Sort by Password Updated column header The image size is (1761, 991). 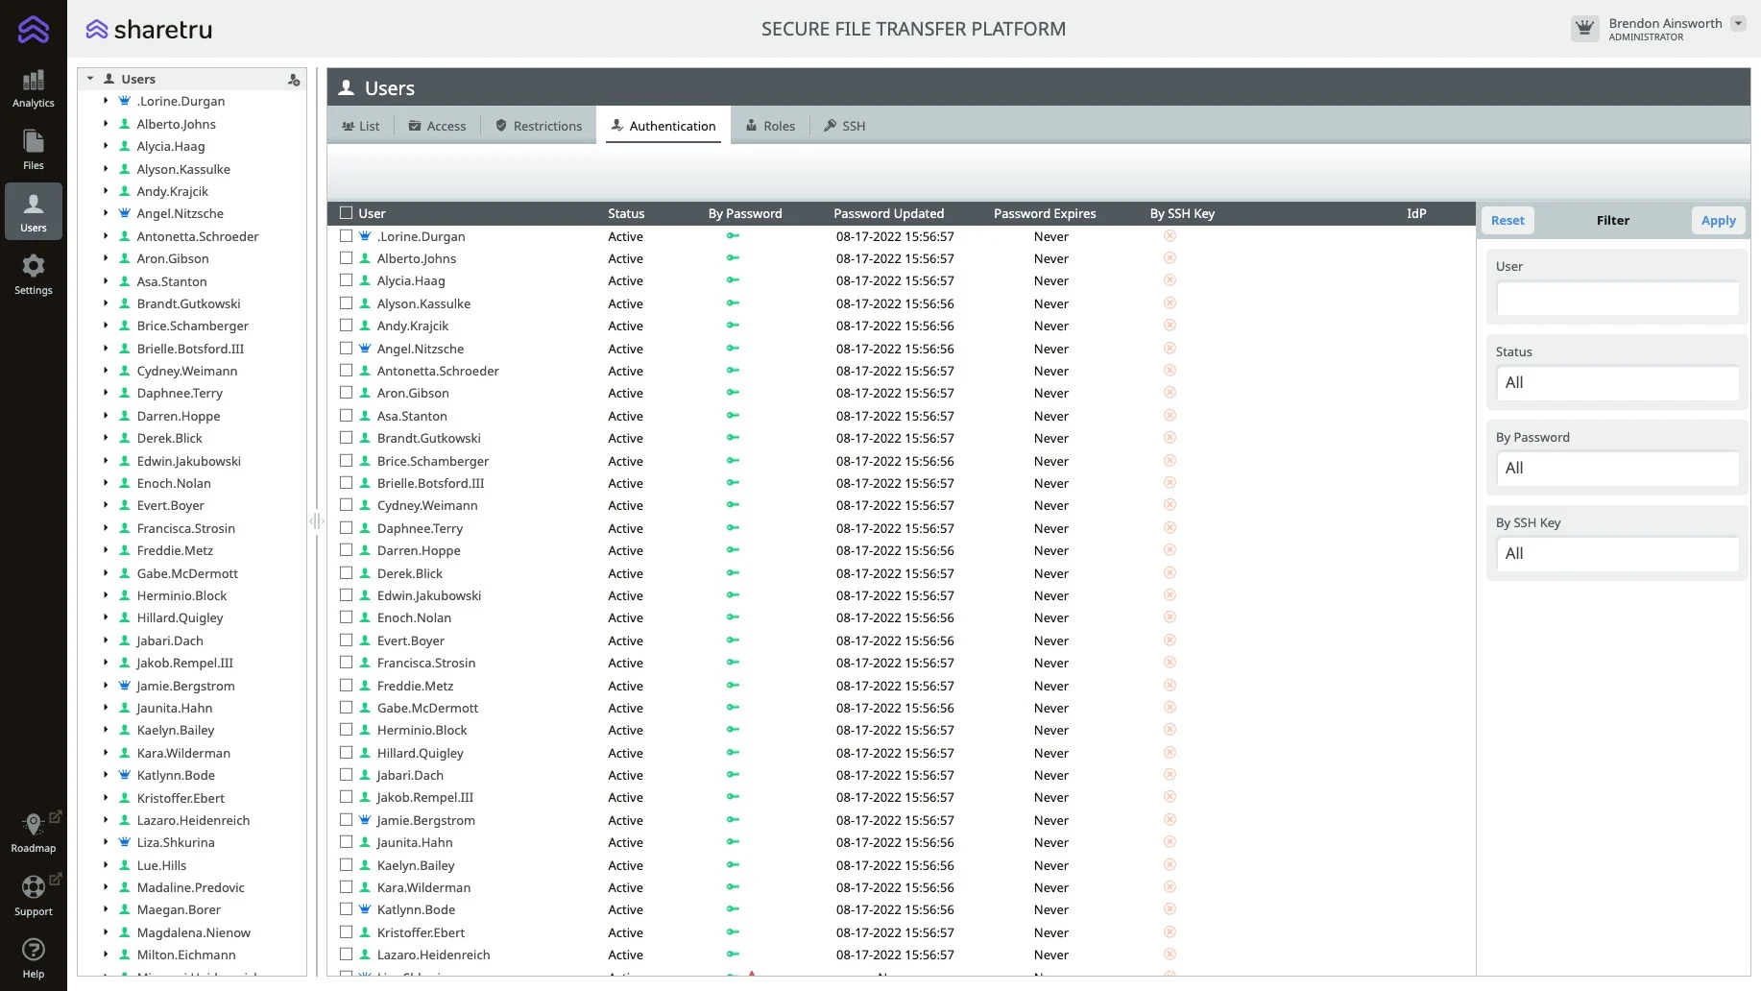pos(888,213)
